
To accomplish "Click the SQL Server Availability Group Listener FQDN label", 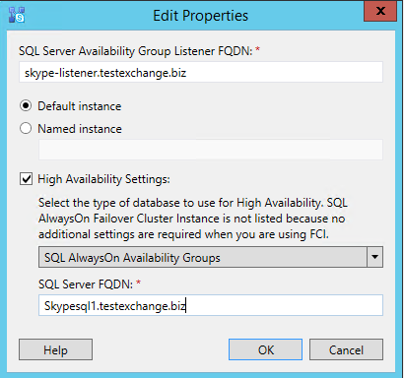I will pyautogui.click(x=139, y=51).
